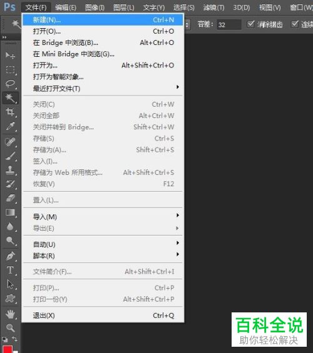Expand 脚本(R) submenu
The width and height of the screenshot is (313, 353).
[103, 256]
